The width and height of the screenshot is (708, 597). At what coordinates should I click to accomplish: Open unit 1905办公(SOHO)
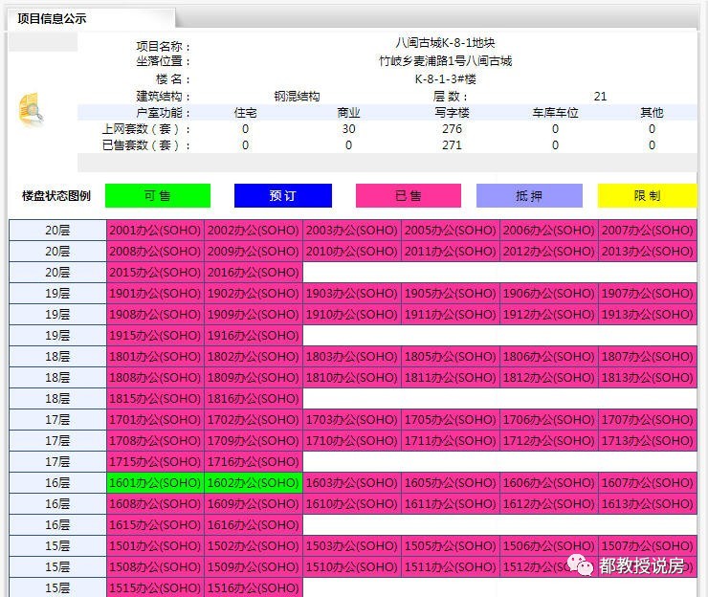(451, 294)
